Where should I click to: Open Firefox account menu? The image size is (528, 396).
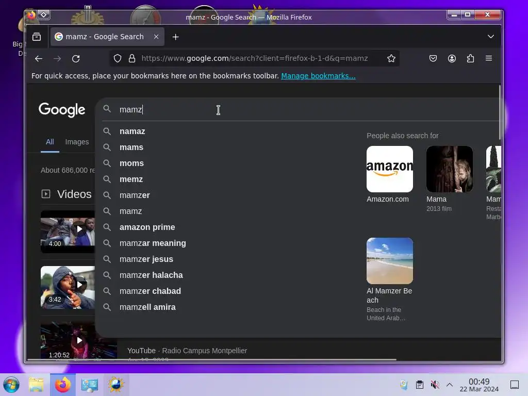pyautogui.click(x=452, y=59)
